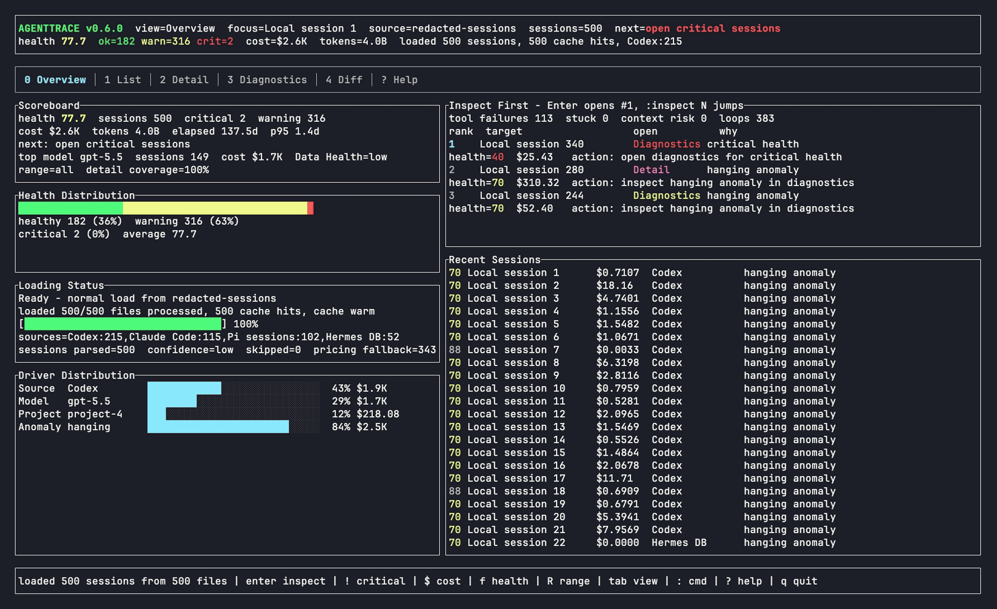Click '? help' shortcut in status bar
Image resolution: width=997 pixels, height=609 pixels.
(x=744, y=581)
